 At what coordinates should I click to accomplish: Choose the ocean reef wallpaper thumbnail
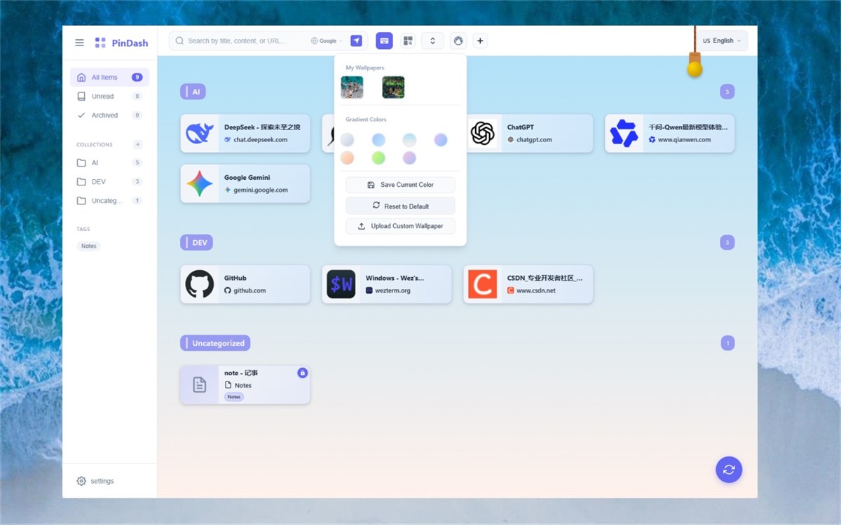click(352, 87)
